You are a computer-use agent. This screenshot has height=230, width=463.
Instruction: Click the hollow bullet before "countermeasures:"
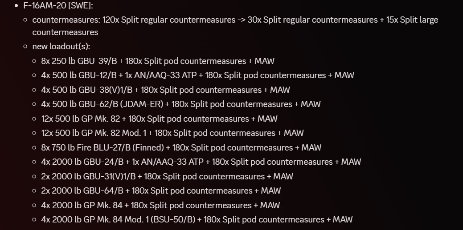pos(26,20)
